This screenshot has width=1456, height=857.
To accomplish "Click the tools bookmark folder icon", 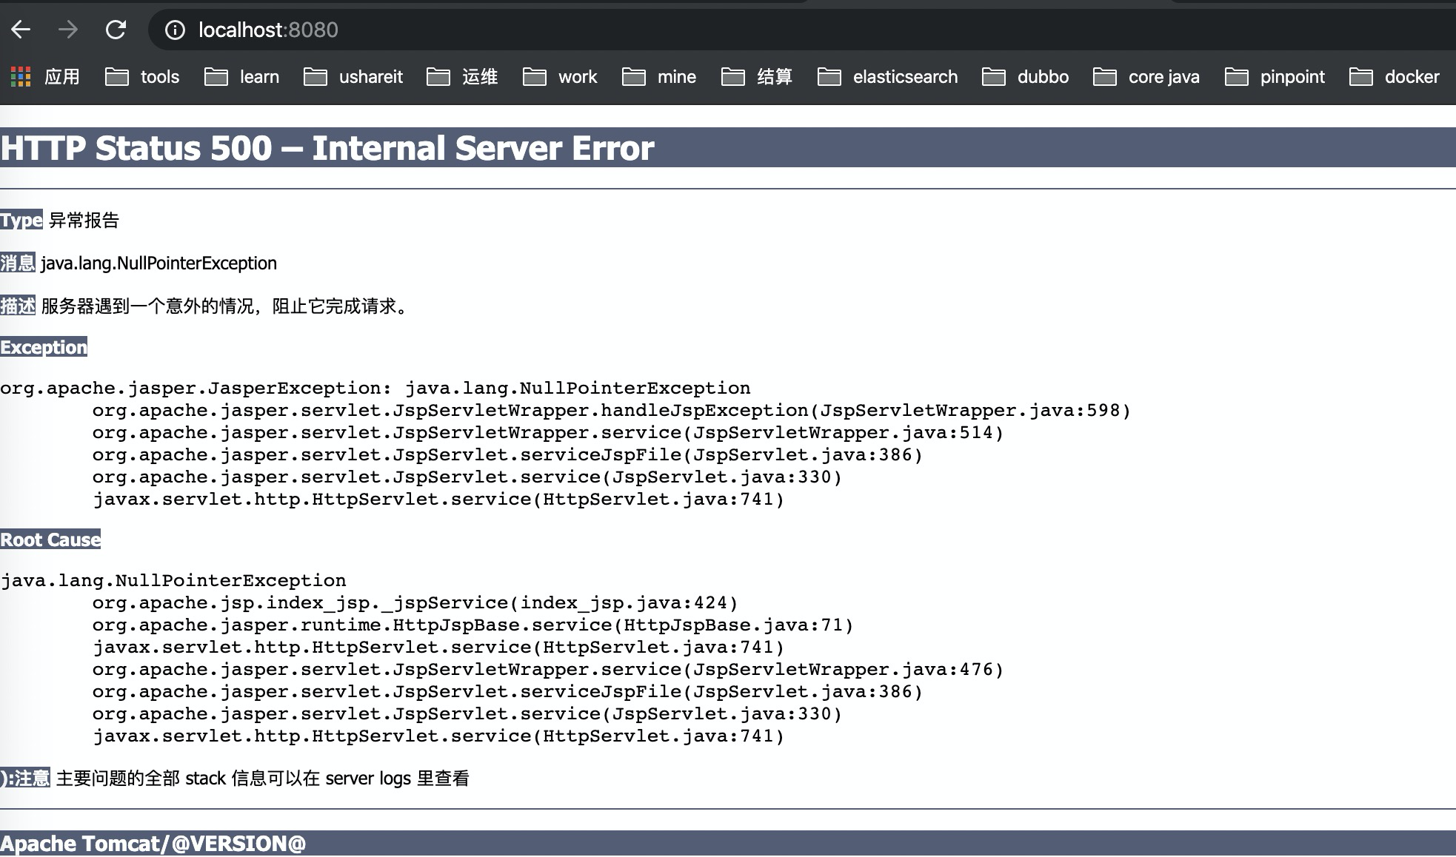I will pos(117,76).
